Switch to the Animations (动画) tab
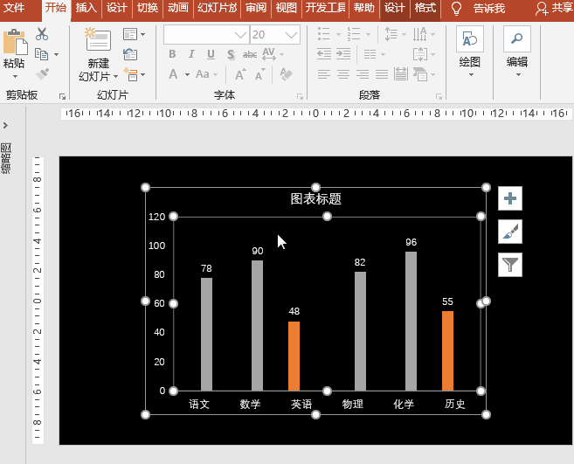The image size is (574, 464). [178, 8]
